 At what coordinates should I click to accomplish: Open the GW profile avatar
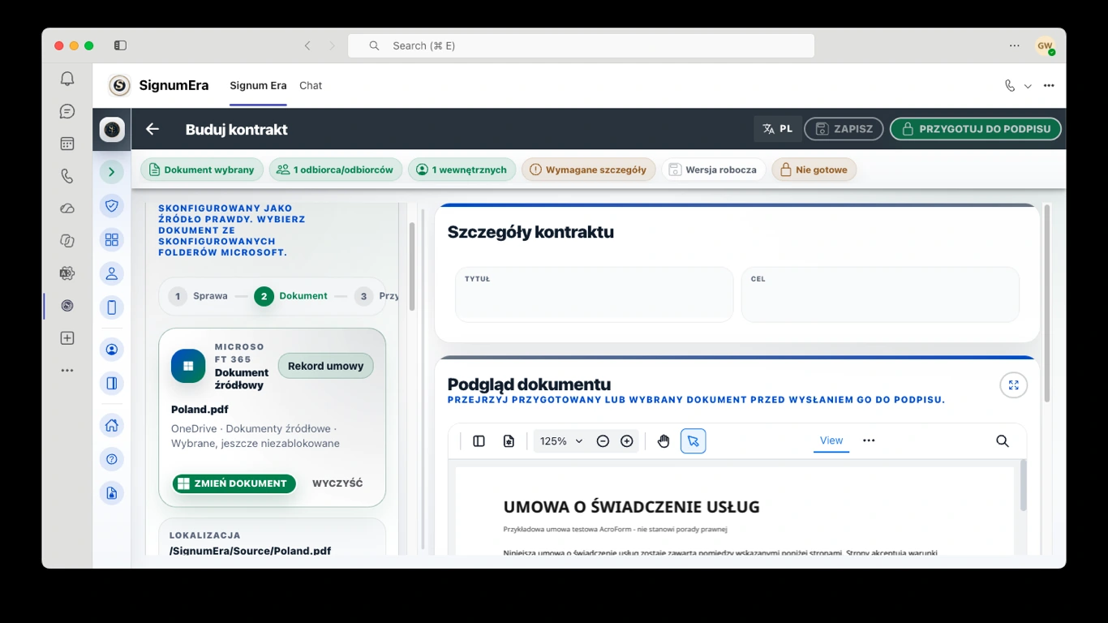click(x=1045, y=45)
